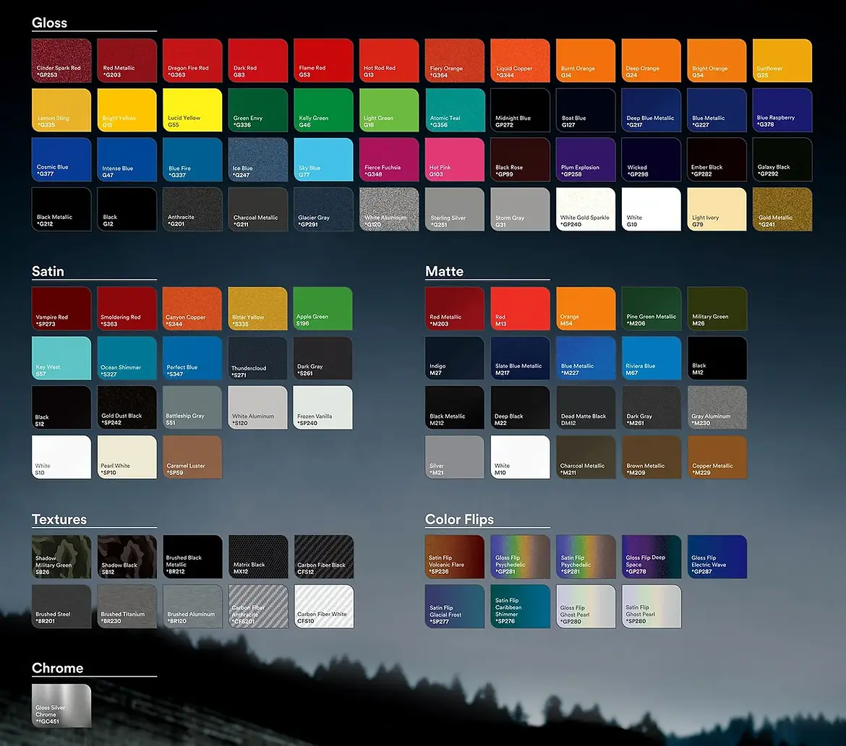Click the Color Flips section heading
The image size is (846, 746).
pos(459,519)
